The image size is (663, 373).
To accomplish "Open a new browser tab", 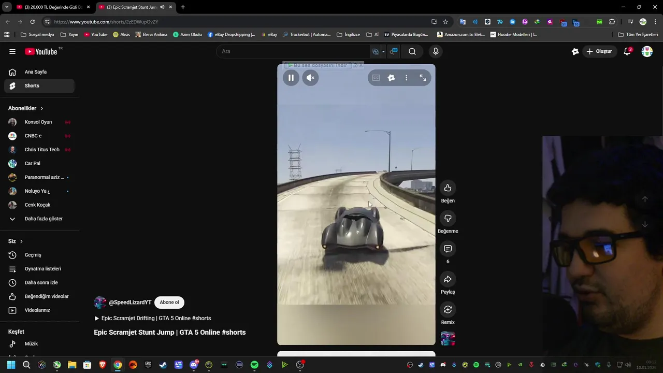I will tap(183, 7).
